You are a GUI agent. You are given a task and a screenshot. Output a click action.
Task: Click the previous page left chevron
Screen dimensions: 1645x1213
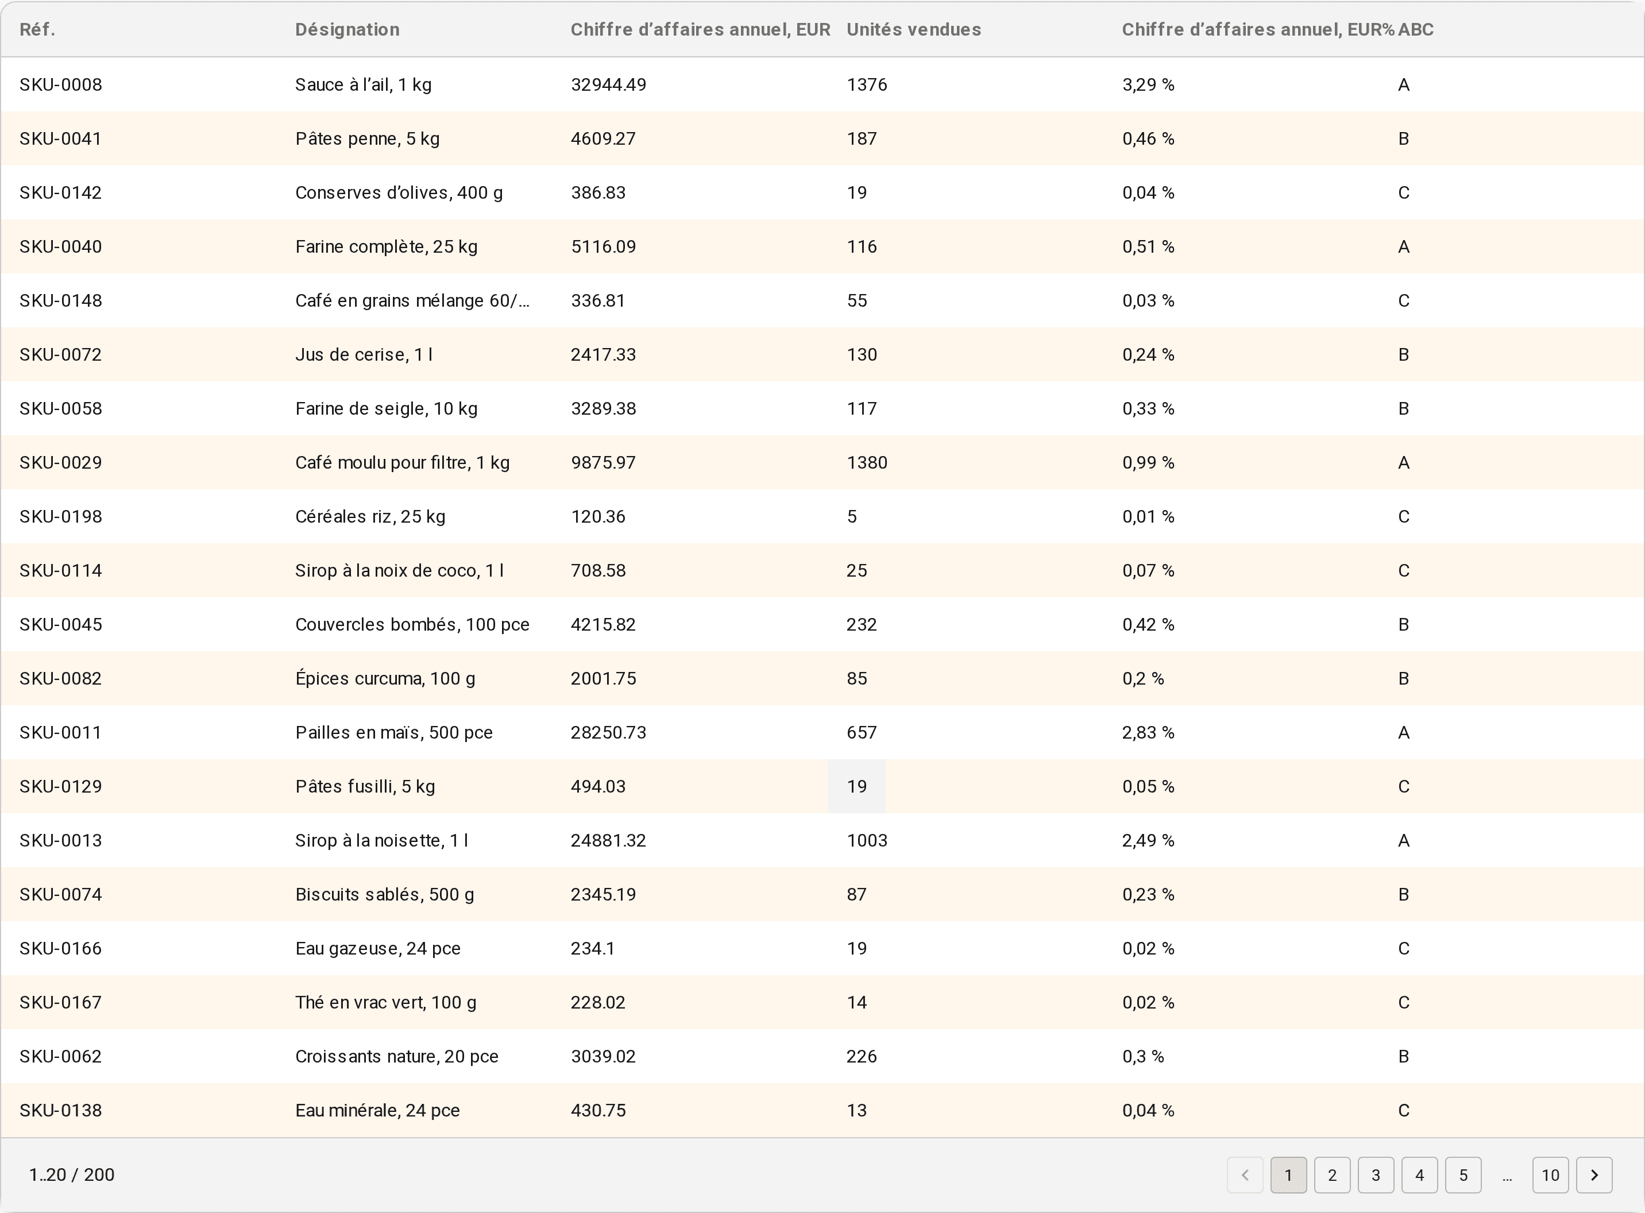pyautogui.click(x=1245, y=1176)
